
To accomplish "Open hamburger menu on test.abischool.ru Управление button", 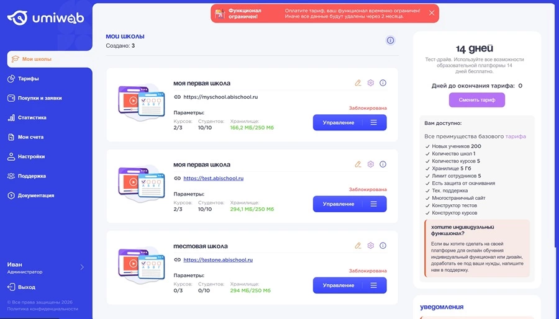I will [x=374, y=204].
